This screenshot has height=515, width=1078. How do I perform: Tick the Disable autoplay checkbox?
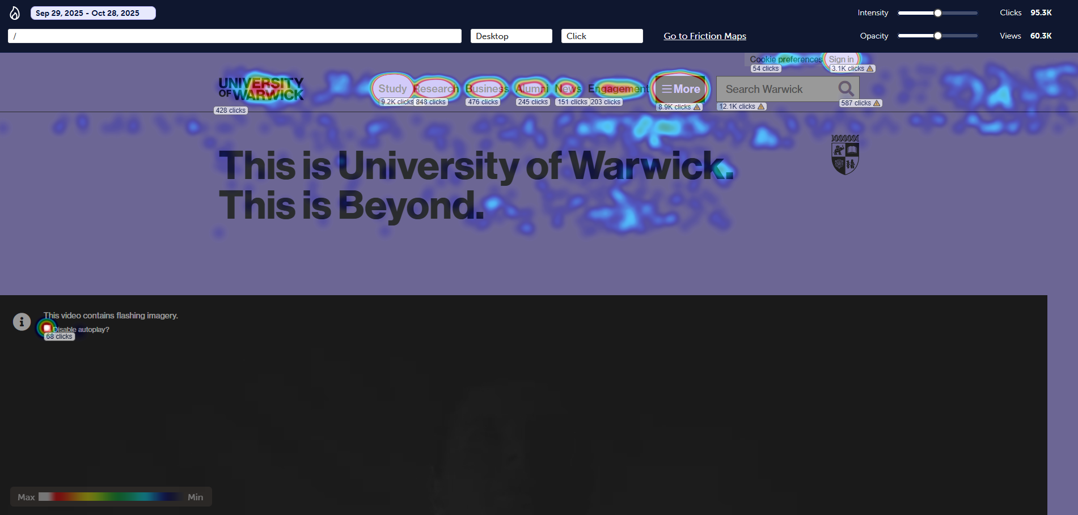coord(47,328)
